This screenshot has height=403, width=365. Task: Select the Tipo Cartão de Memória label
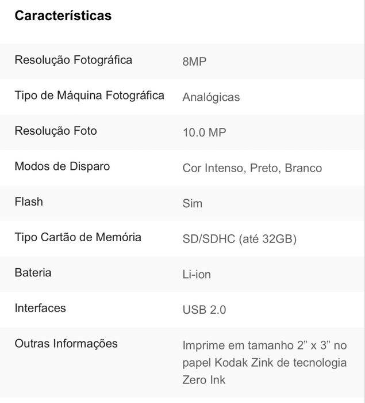(78, 237)
